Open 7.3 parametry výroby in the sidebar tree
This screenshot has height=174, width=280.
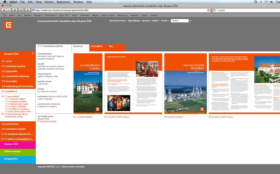point(13,117)
